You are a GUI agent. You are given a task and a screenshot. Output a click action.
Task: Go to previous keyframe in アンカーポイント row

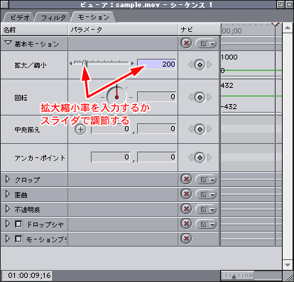190,157
